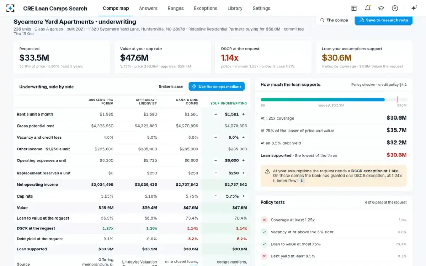
Task: Click Your Underwriting cap rate 5.75% value
Action: click(232, 196)
